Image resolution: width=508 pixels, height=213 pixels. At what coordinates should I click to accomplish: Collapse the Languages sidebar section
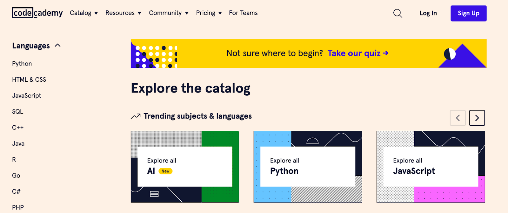point(57,46)
